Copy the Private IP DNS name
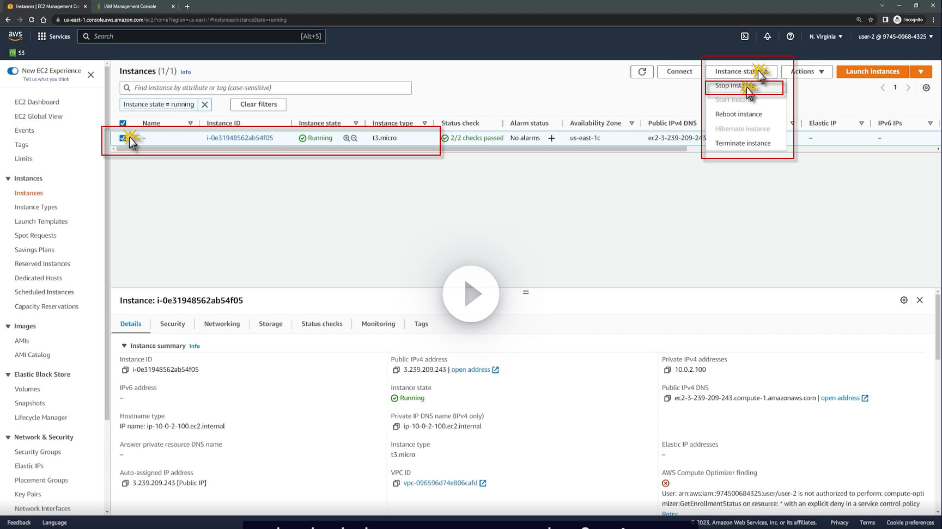 [397, 427]
